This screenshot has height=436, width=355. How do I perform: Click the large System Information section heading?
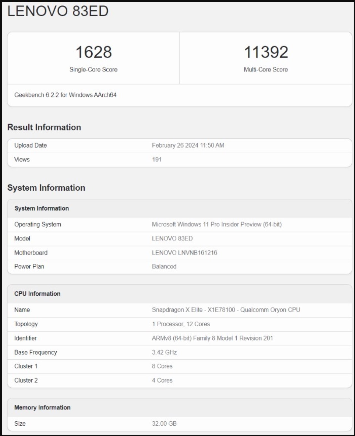pos(46,188)
